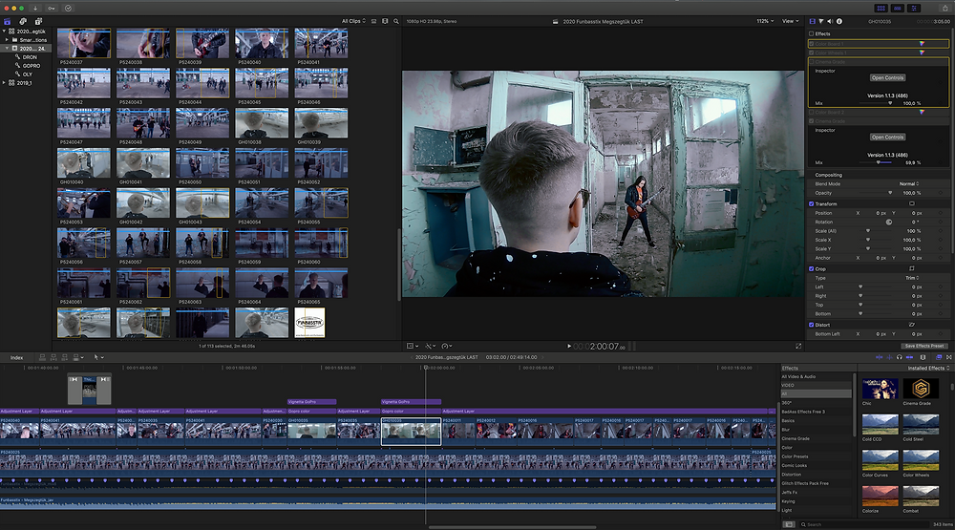Expand the Smar...tions folder
Viewport: 955px width, 530px height.
point(7,39)
